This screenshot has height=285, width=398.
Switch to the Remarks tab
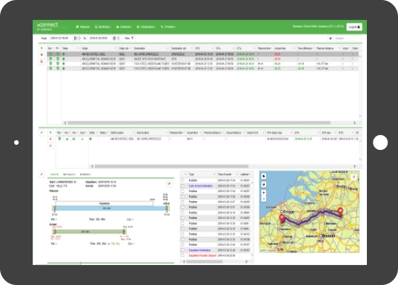pyautogui.click(x=85, y=174)
